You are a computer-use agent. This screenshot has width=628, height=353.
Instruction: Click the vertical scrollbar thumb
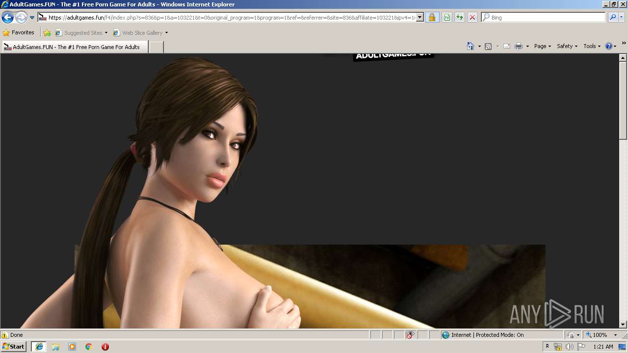(623, 101)
